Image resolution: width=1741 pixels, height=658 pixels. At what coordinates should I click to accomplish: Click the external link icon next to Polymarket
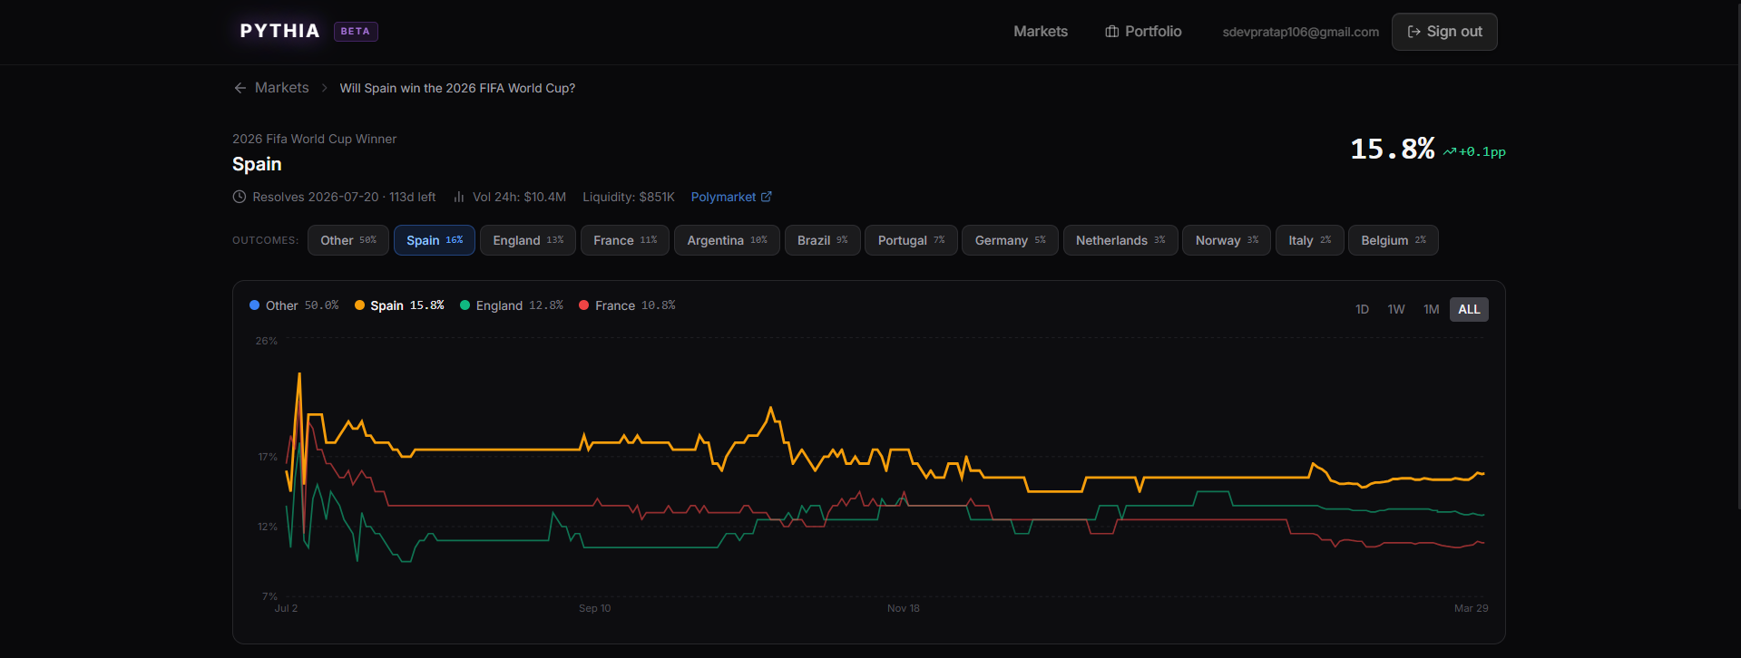(x=767, y=197)
